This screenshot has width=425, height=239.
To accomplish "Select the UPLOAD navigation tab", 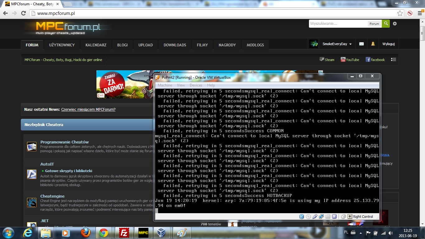I will (146, 45).
